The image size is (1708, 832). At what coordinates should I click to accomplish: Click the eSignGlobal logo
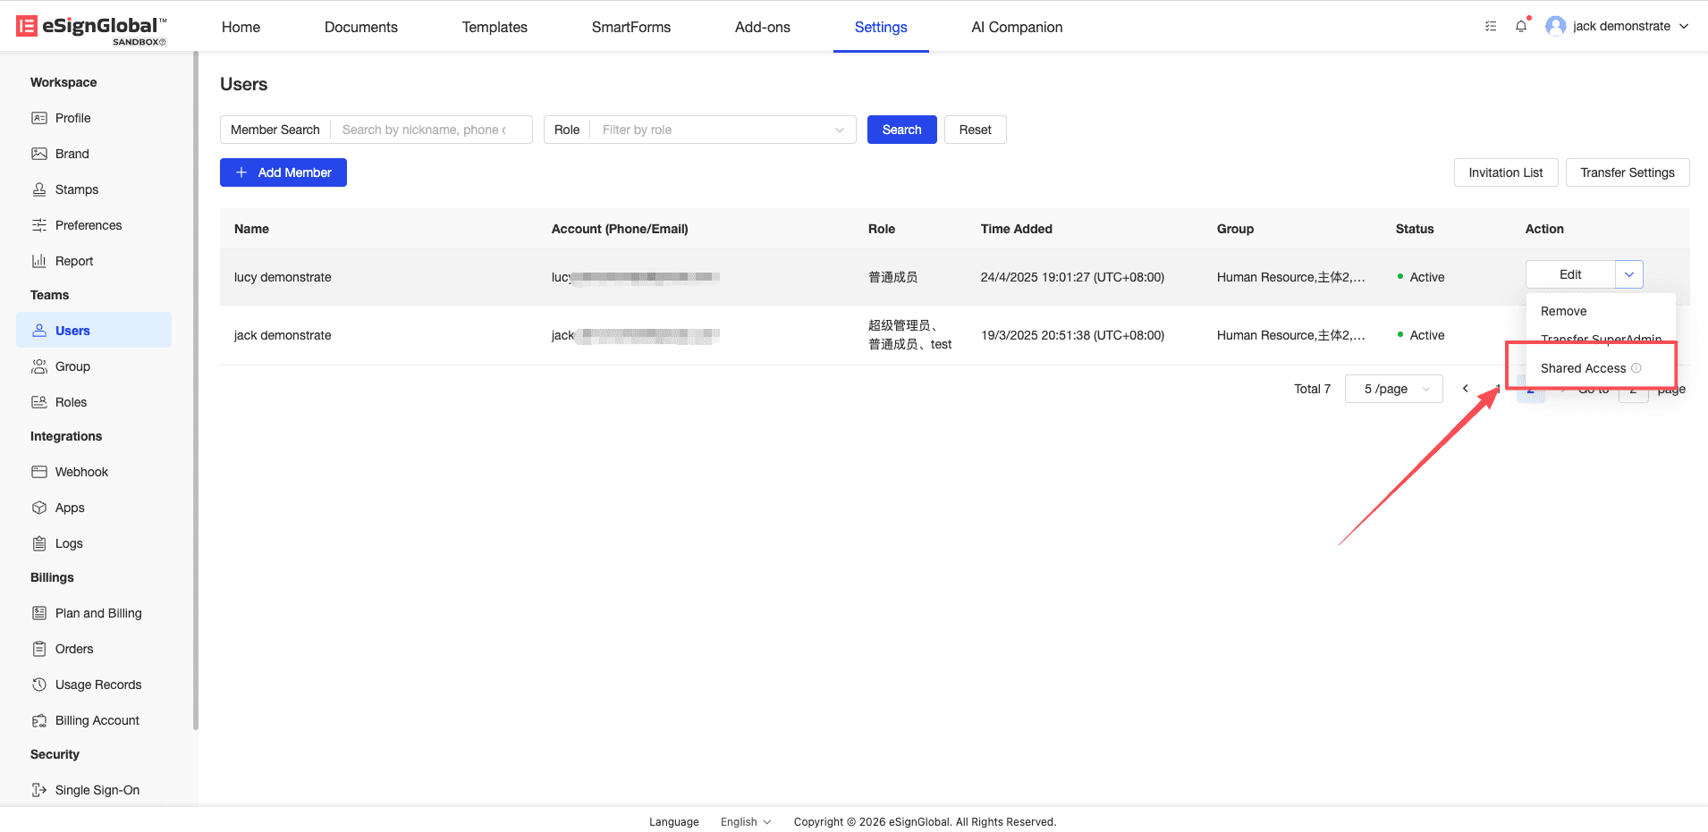(91, 29)
